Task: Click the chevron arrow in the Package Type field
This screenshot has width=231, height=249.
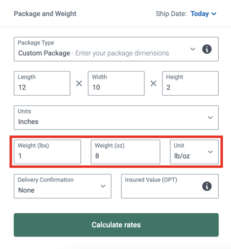Action: point(193,49)
